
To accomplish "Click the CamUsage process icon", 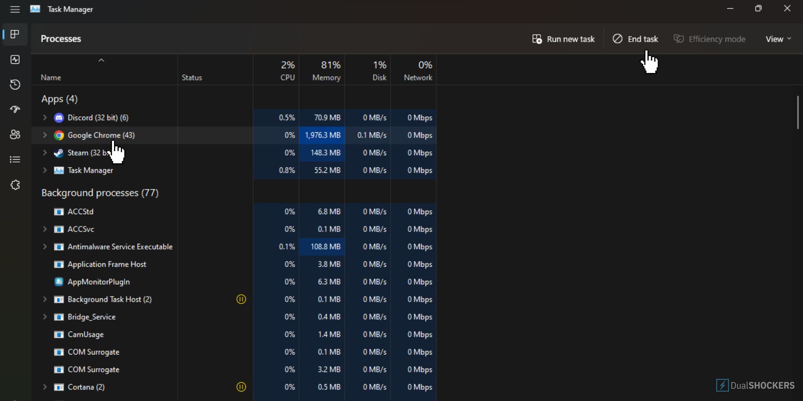I will coord(59,334).
